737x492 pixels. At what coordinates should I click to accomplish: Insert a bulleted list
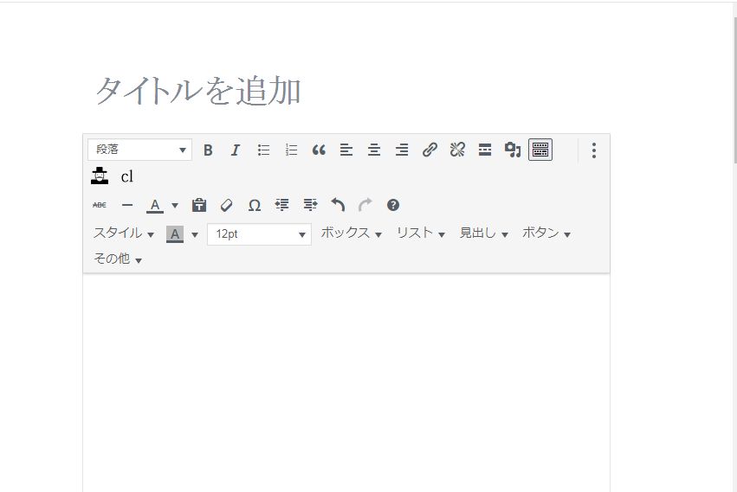pyautogui.click(x=263, y=150)
